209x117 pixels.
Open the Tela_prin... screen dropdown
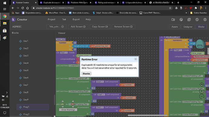pyautogui.click(x=57, y=27)
